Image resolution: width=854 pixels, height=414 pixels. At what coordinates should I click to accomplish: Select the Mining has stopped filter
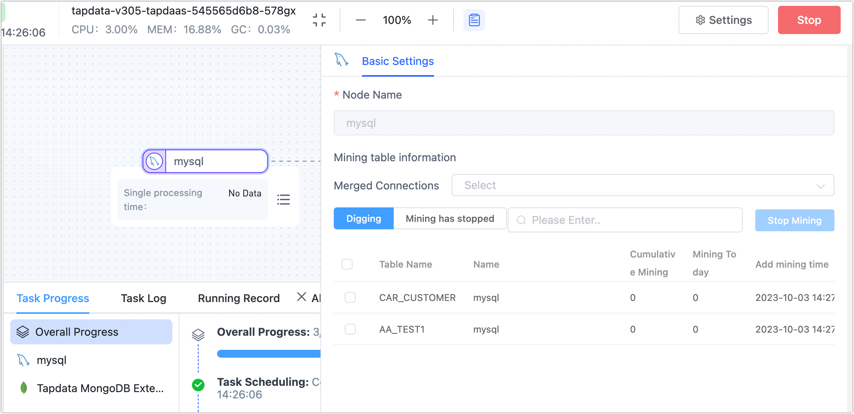[x=450, y=219]
